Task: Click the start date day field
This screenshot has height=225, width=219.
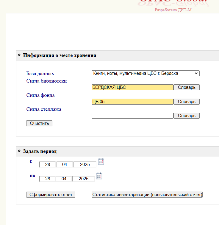Action: tap(47, 165)
